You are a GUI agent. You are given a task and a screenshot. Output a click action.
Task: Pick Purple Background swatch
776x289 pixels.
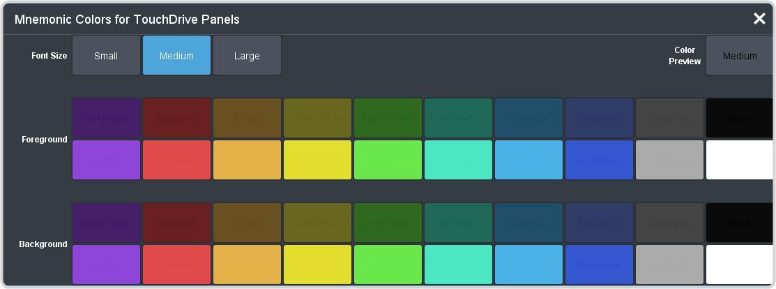pyautogui.click(x=107, y=265)
